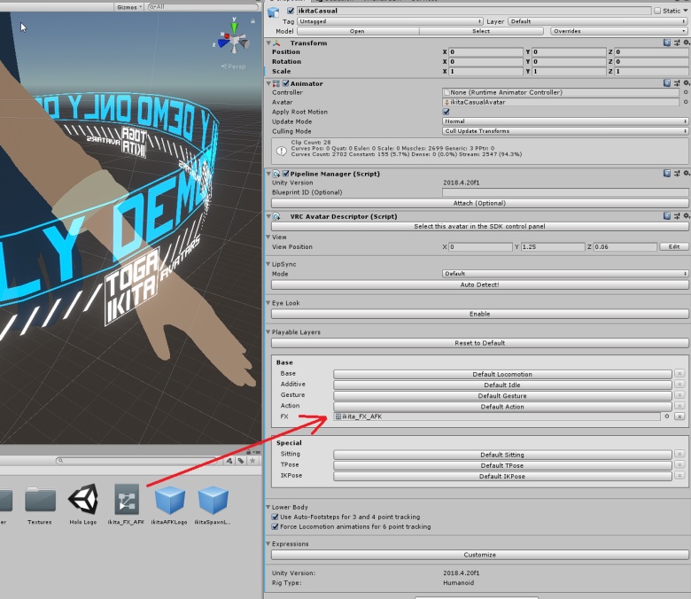
Task: Click the View Position Edit button
Action: (674, 247)
